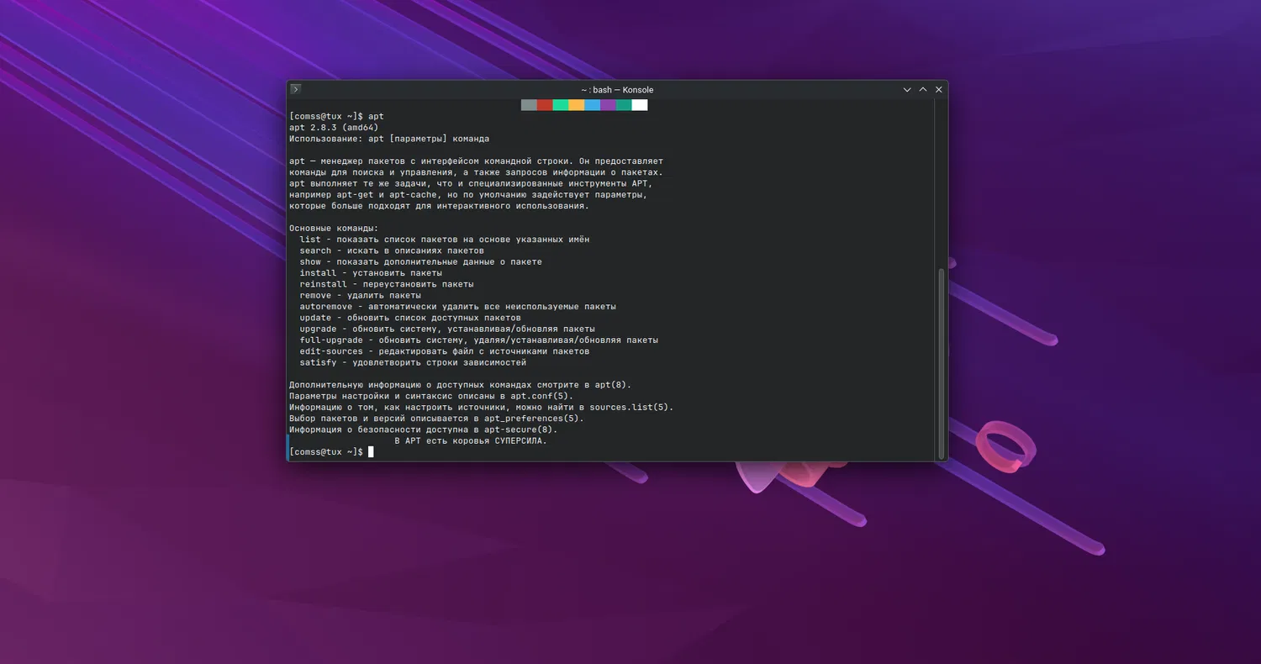
Task: Click the 'update' command row
Action: tap(410, 318)
